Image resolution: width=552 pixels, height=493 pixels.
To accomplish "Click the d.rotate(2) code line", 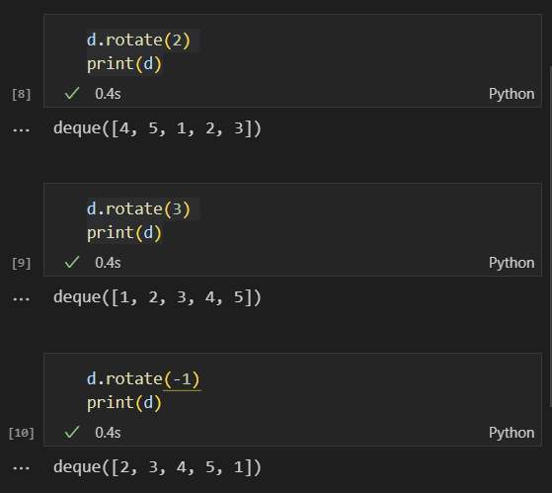I will click(138, 41).
